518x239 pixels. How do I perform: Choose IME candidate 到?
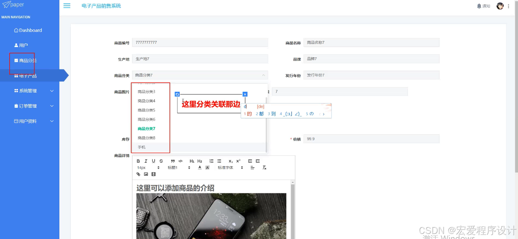pyautogui.click(x=272, y=114)
